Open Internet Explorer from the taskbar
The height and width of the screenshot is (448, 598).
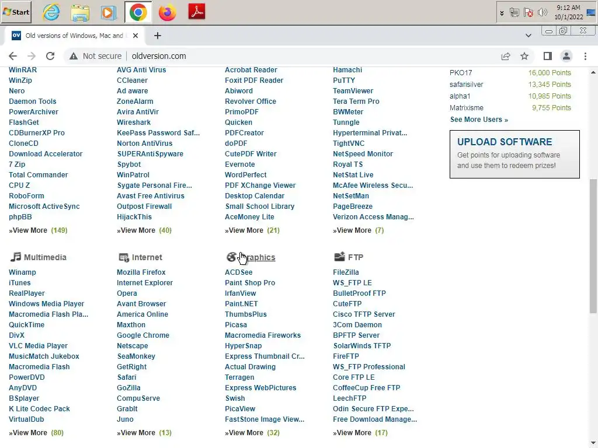51,12
